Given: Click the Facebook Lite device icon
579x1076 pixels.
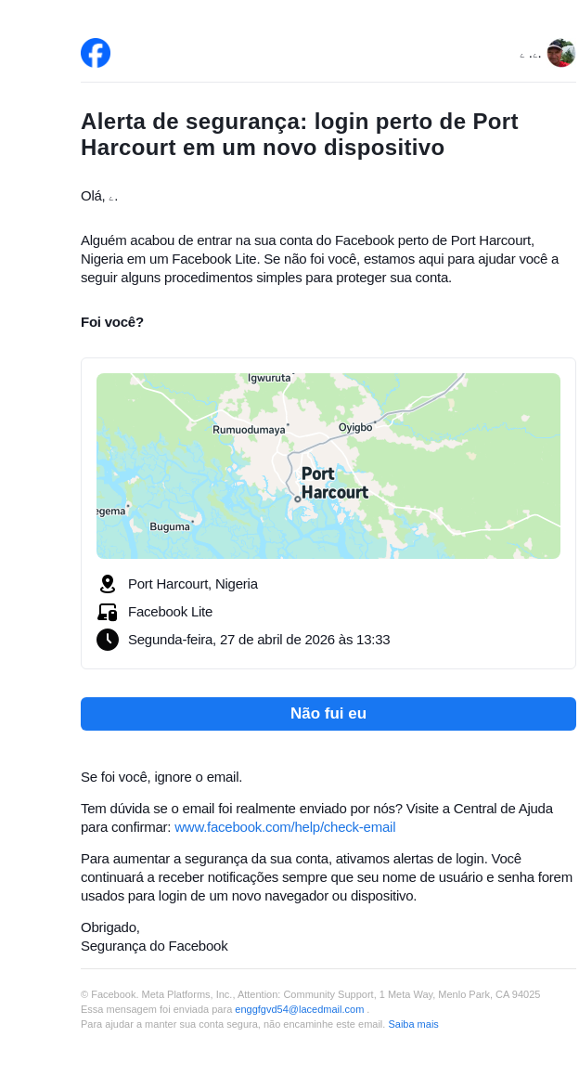Looking at the screenshot, I should (x=108, y=612).
